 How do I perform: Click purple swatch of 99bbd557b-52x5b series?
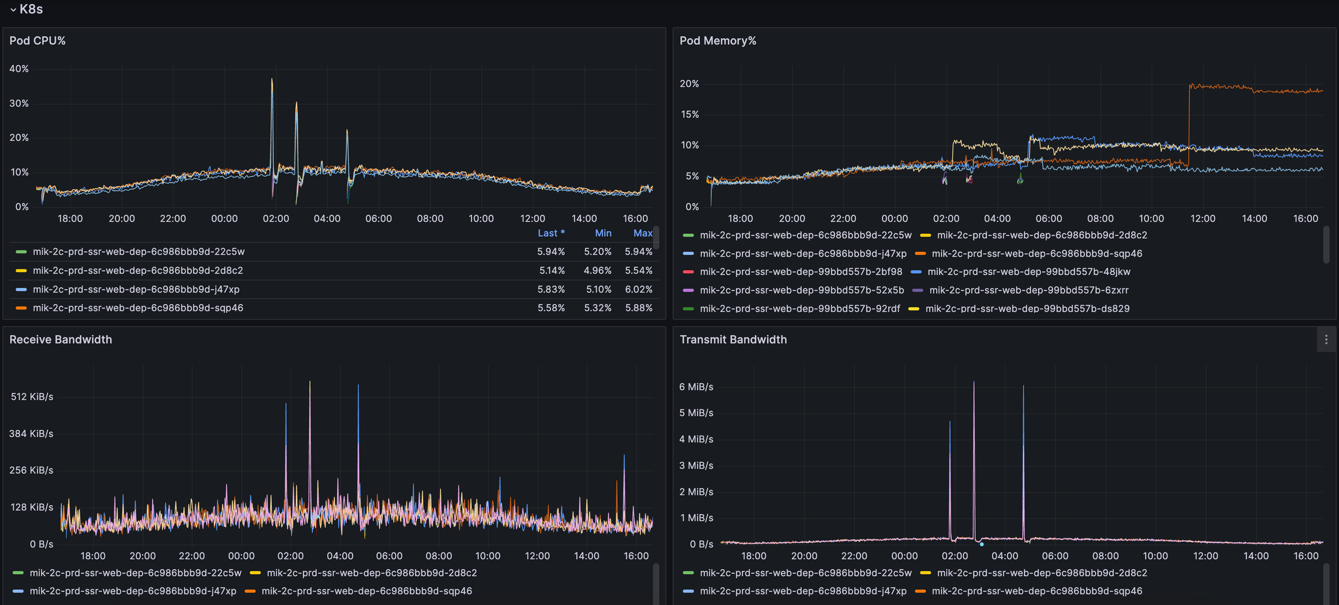(x=688, y=290)
